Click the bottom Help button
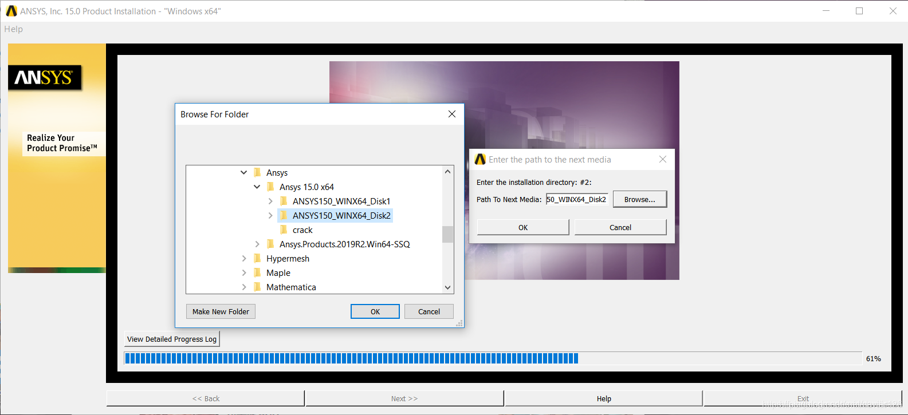 (x=604, y=398)
